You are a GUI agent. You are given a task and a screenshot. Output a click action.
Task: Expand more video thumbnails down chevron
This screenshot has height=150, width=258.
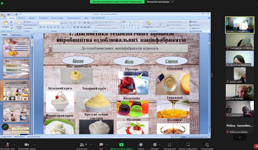click(x=240, y=137)
